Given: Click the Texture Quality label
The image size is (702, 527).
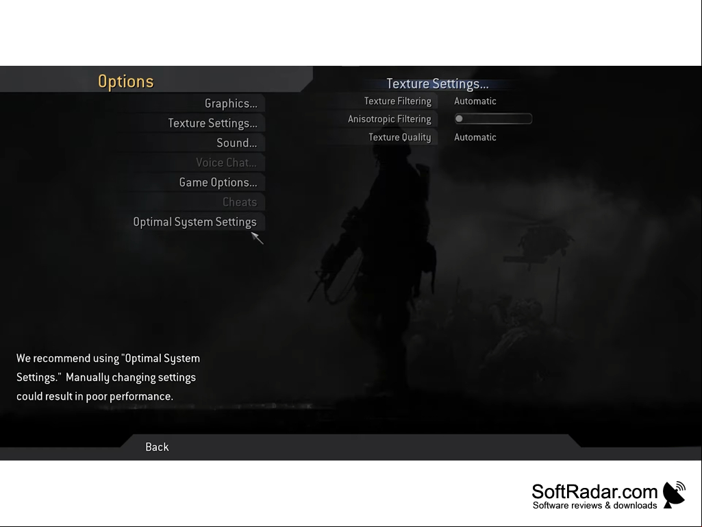Looking at the screenshot, I should coord(400,138).
